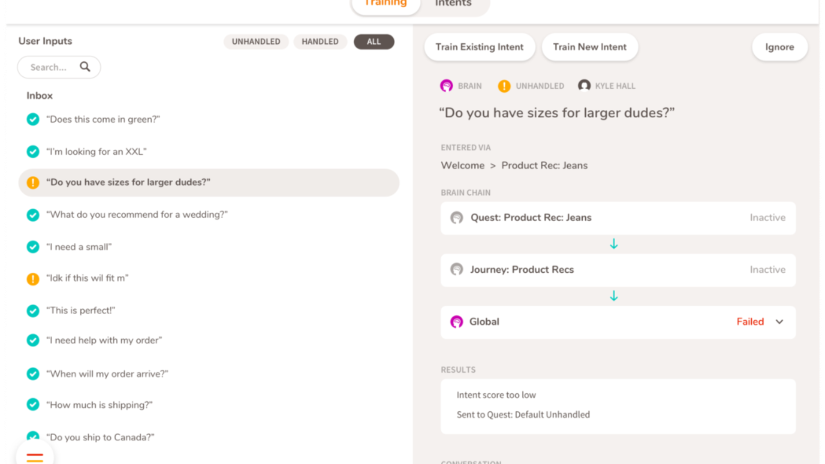Click into the Search input field
The image size is (825, 464).
point(49,68)
